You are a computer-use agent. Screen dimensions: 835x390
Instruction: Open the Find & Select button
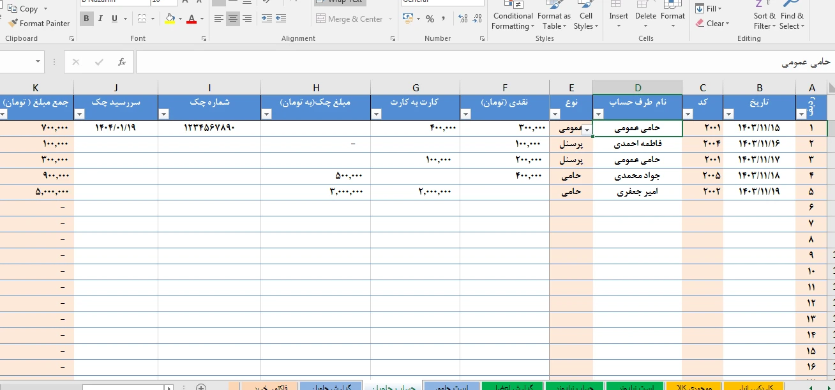pyautogui.click(x=792, y=20)
